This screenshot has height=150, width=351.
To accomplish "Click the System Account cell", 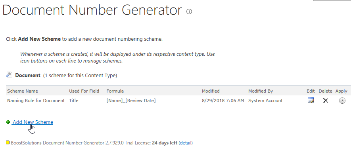I will pyautogui.click(x=265, y=101).
